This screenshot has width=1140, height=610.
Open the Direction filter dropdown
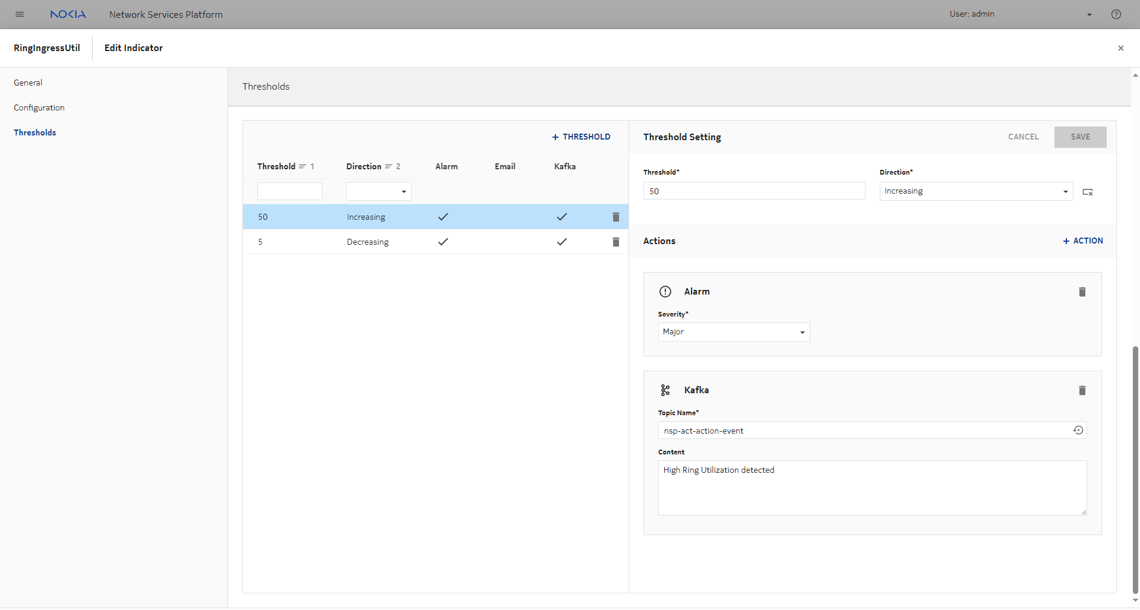[x=379, y=191]
